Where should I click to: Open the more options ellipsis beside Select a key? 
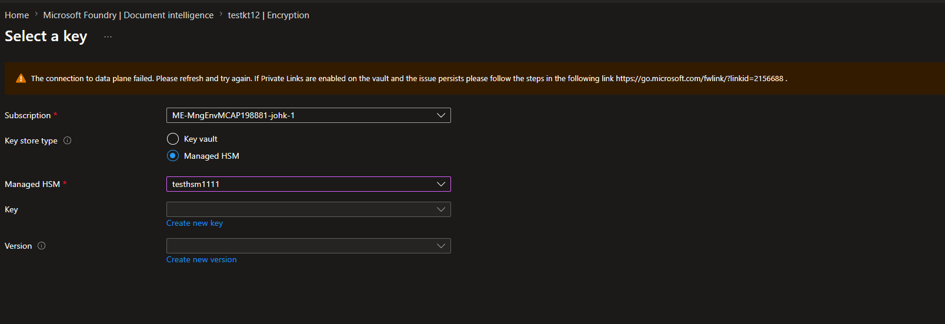(x=108, y=36)
